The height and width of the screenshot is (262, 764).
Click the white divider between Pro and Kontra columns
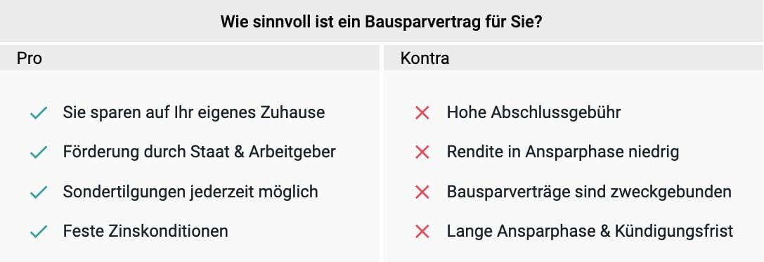[x=382, y=153]
